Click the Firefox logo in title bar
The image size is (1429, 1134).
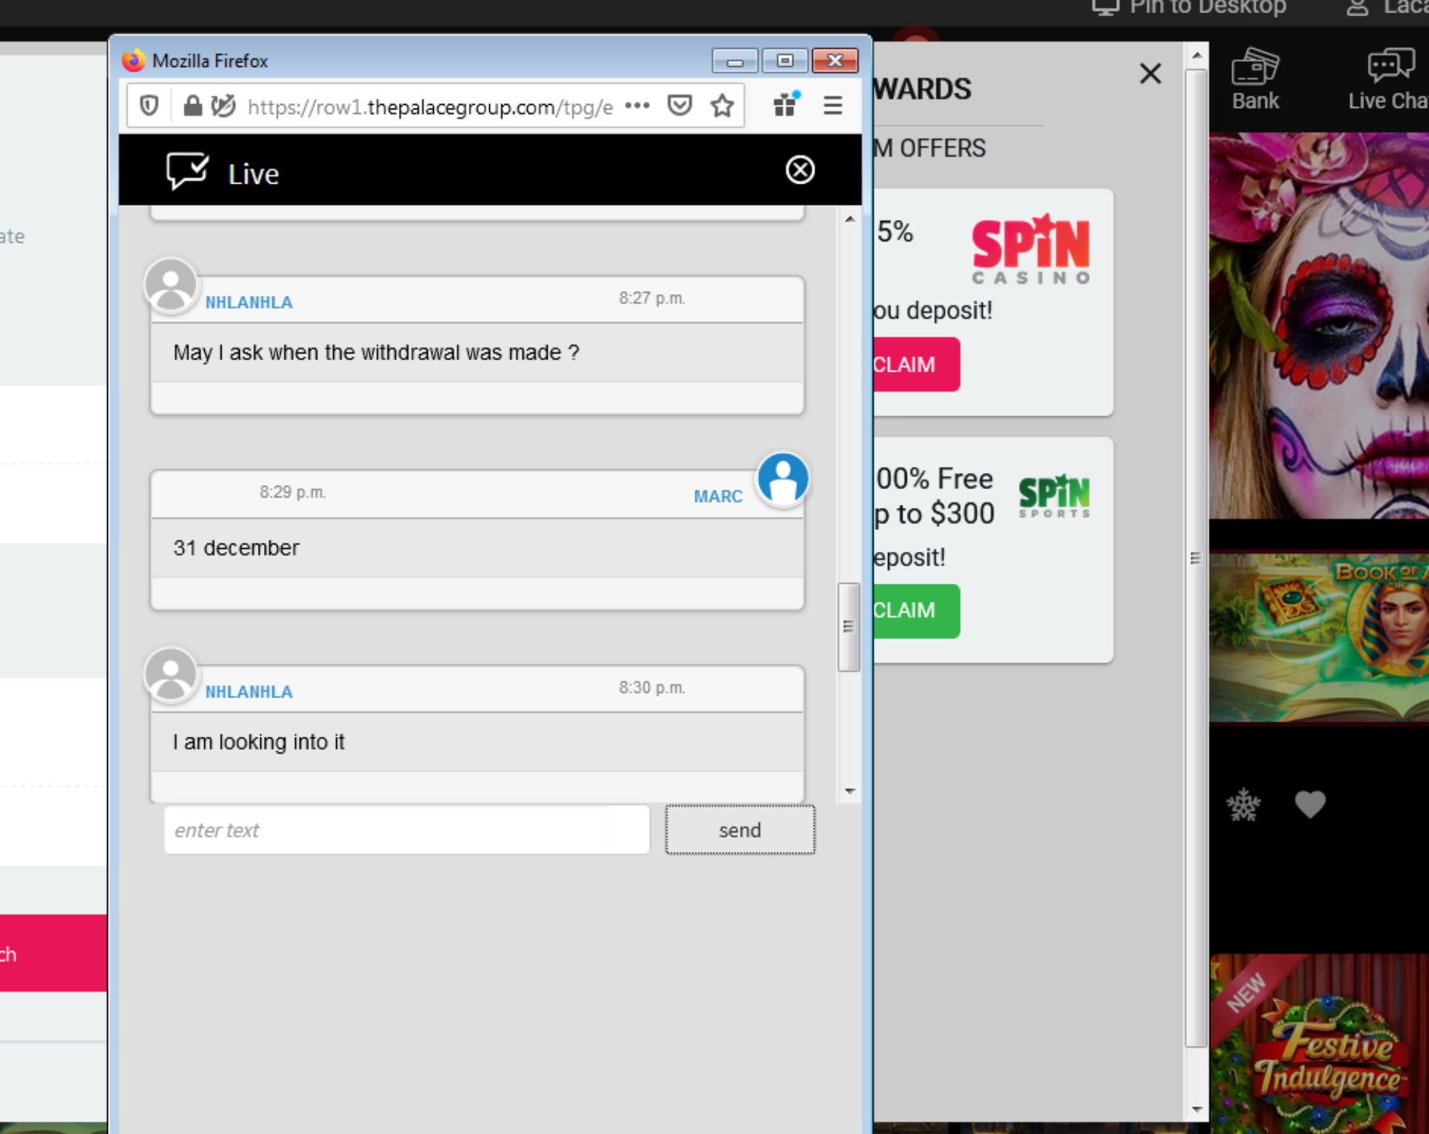click(x=133, y=60)
